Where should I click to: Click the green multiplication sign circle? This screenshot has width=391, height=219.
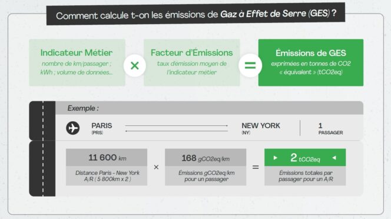coord(135,65)
